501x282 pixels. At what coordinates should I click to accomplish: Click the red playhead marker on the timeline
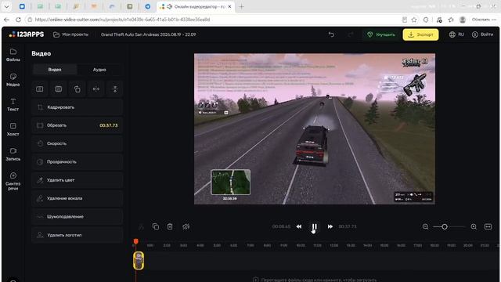coord(135,241)
